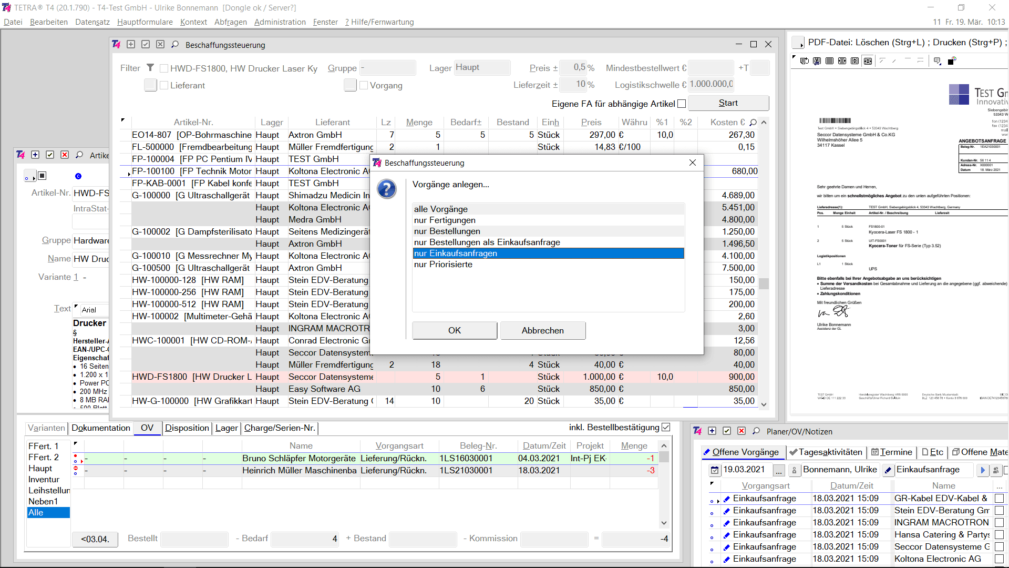Click the green checkmark icon in Artikel window
This screenshot has height=568, width=1009.
(50, 155)
